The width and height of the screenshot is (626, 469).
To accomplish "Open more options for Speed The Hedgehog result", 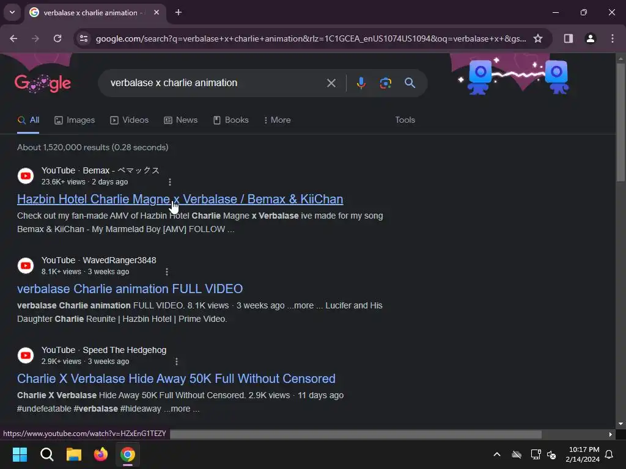I will click(x=177, y=362).
